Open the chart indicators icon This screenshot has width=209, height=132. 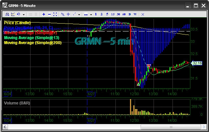click(13, 14)
